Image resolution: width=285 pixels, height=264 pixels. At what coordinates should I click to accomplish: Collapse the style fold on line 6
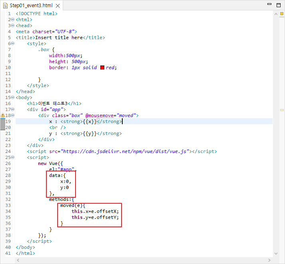(x=12, y=44)
